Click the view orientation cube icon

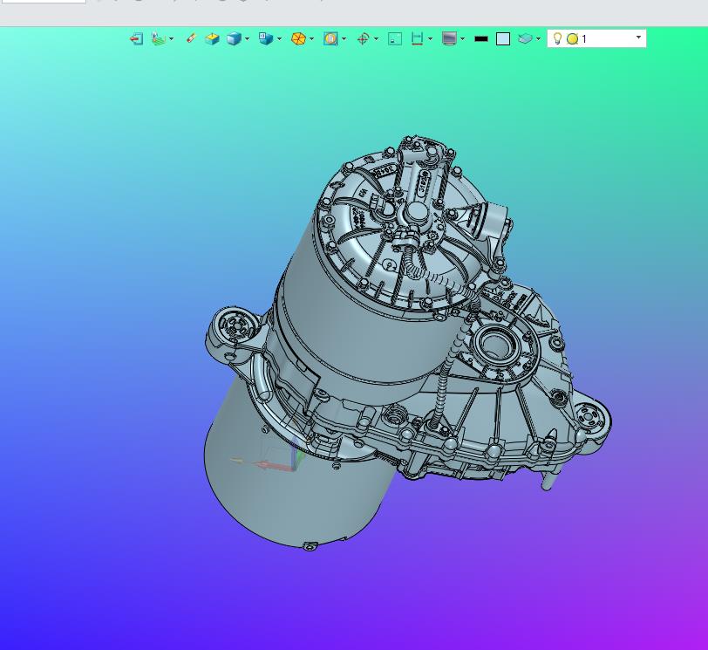point(265,39)
